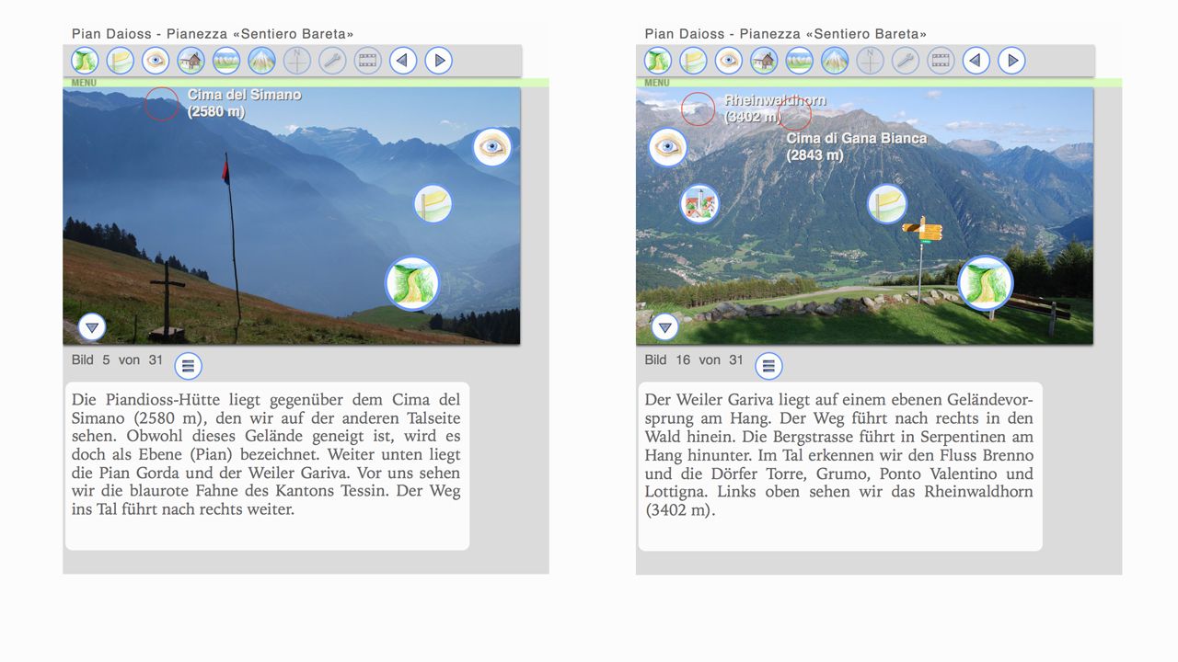Click the compass north icon in right toolbar
1178x662 pixels.
point(870,61)
